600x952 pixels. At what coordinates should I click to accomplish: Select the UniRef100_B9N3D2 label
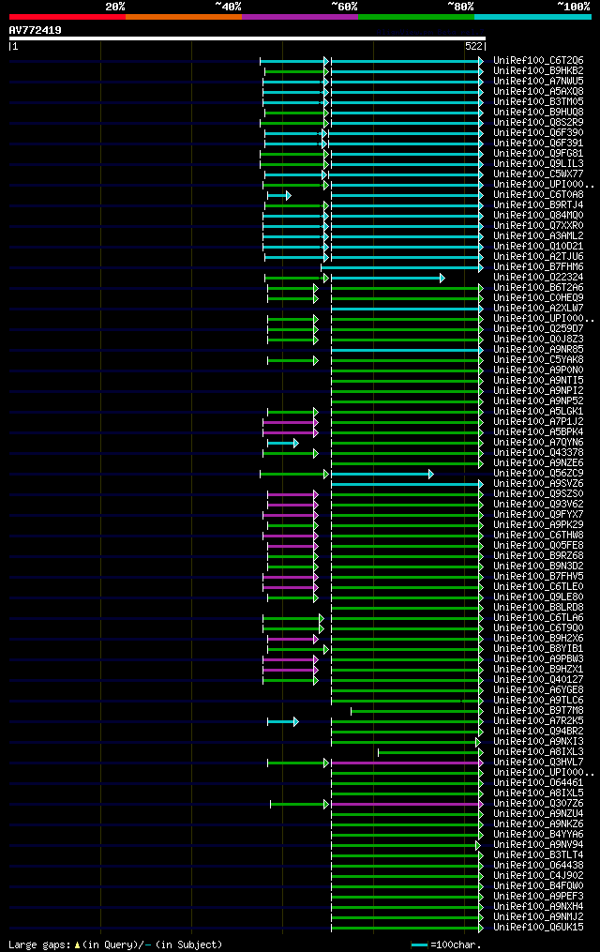(x=538, y=567)
